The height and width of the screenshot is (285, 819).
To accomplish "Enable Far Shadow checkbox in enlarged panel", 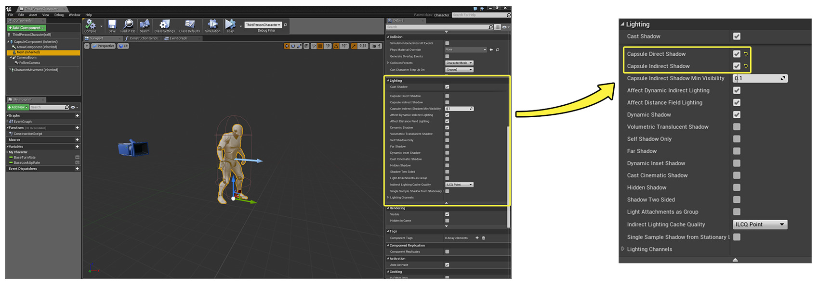I will [x=737, y=151].
